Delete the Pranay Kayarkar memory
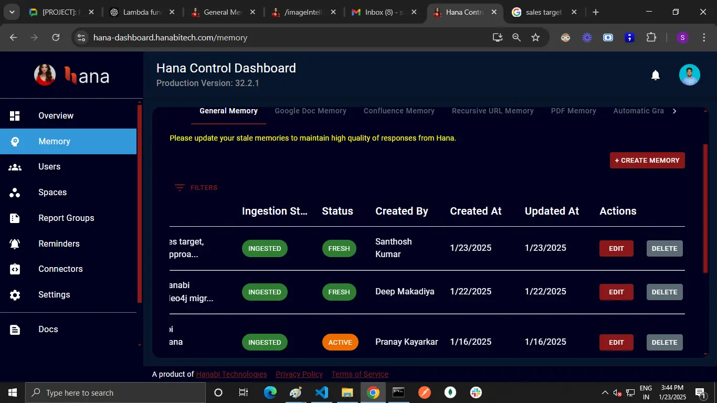717x403 pixels. [x=665, y=343]
